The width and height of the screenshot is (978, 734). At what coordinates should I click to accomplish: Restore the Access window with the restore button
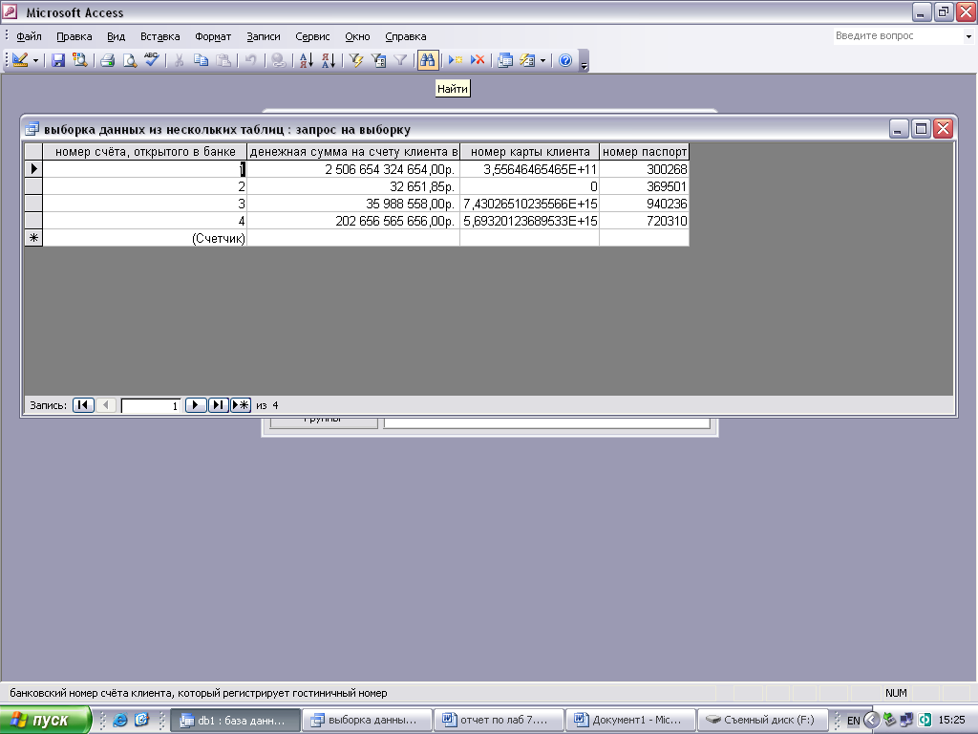tap(944, 11)
